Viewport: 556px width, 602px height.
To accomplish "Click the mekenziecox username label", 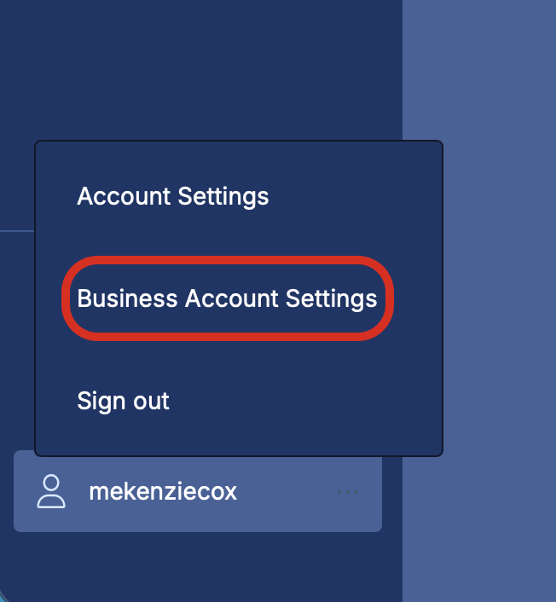I will tap(163, 491).
